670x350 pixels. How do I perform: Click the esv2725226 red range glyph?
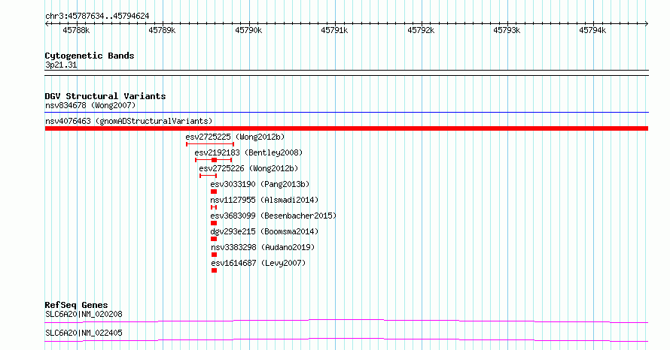click(208, 176)
